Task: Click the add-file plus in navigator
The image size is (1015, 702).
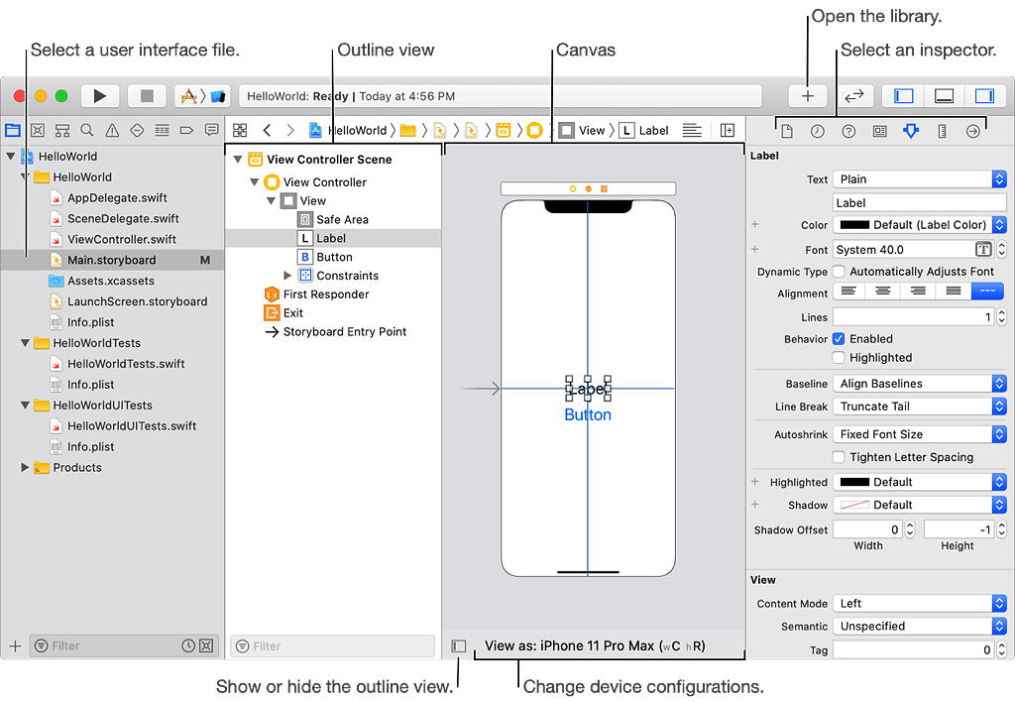Action: (x=15, y=645)
